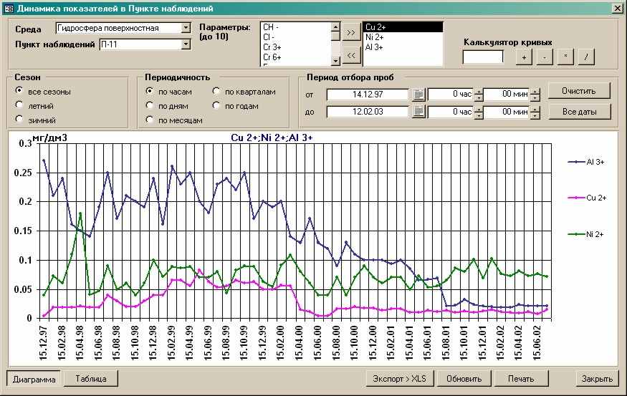This screenshot has width=627, height=396.
Task: Switch to the 'Таблица' tab
Action: point(91,378)
